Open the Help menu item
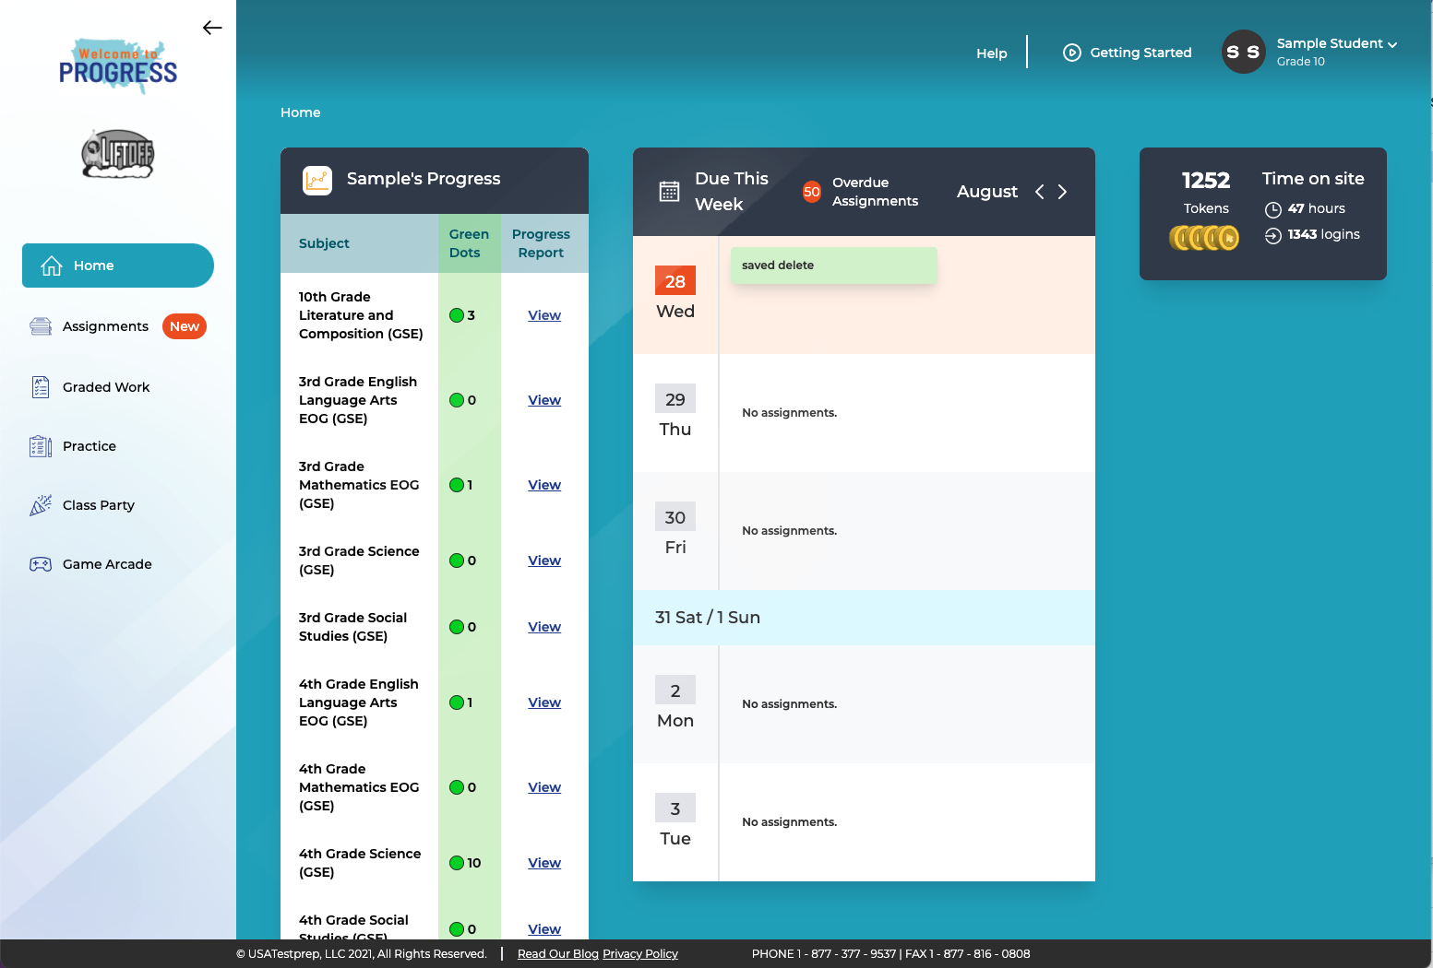Viewport: 1433px width, 968px height. coord(991,53)
